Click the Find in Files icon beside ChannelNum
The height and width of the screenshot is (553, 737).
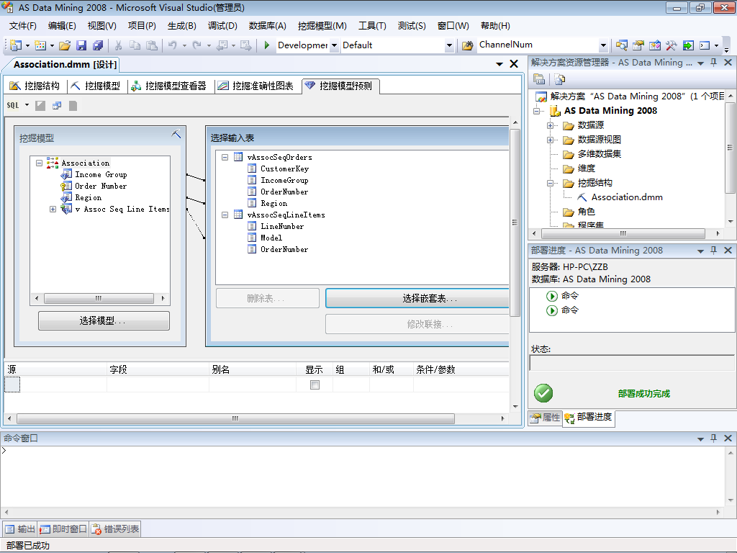coord(467,45)
